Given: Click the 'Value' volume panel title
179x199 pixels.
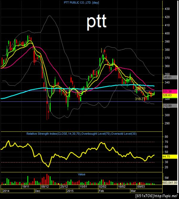Looking at the screenshot, I should click(x=81, y=174).
